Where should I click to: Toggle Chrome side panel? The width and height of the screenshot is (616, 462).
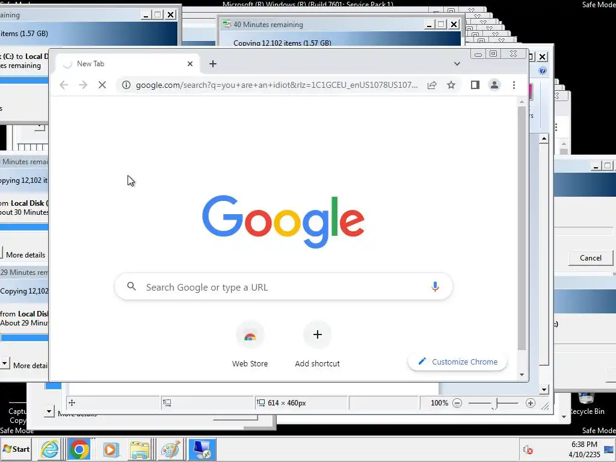[x=475, y=85]
